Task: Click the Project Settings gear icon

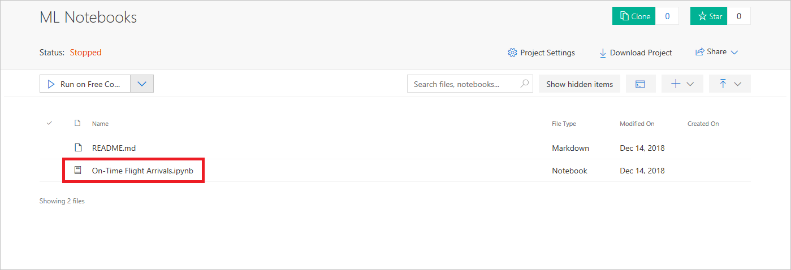Action: [x=512, y=53]
